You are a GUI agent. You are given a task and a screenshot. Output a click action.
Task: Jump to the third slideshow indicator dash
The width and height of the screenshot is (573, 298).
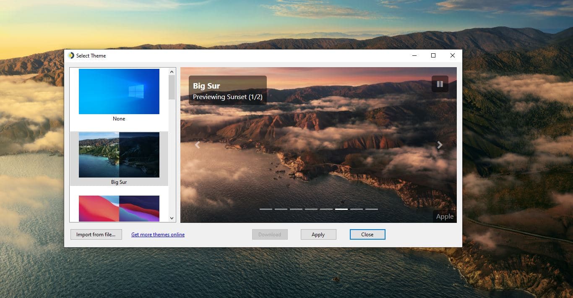296,209
